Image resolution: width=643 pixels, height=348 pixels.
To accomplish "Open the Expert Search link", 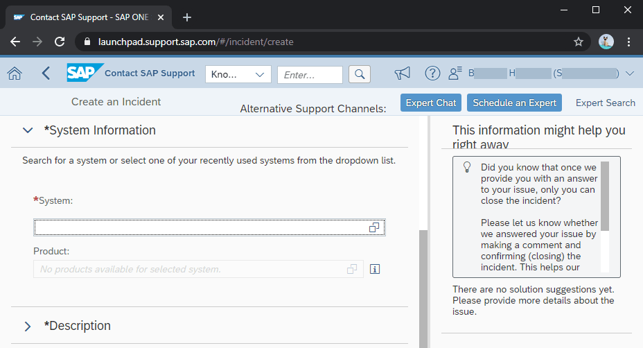I will [606, 103].
